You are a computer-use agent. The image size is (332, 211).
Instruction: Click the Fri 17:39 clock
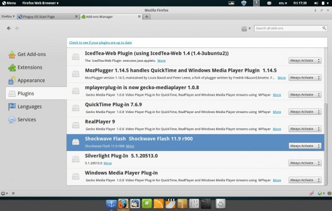(300, 3)
